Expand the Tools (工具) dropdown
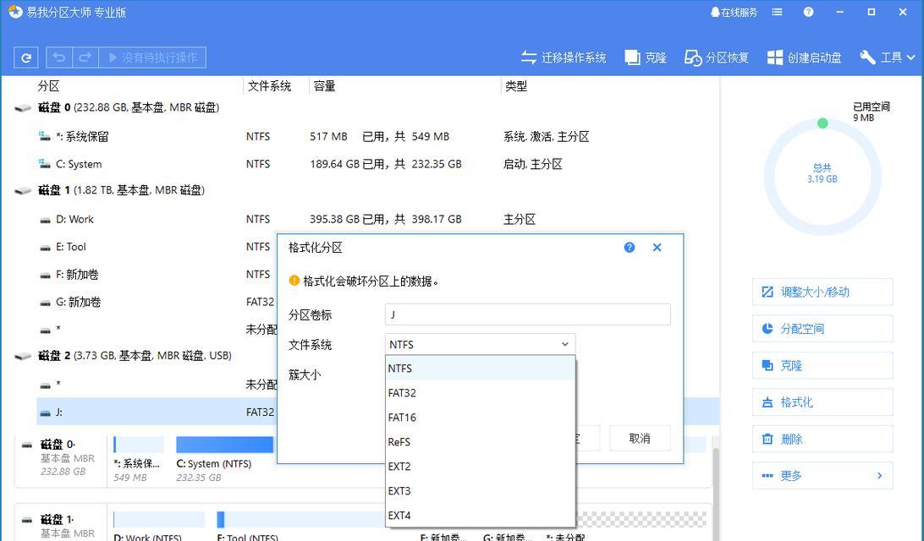The height and width of the screenshot is (541, 924). (887, 57)
